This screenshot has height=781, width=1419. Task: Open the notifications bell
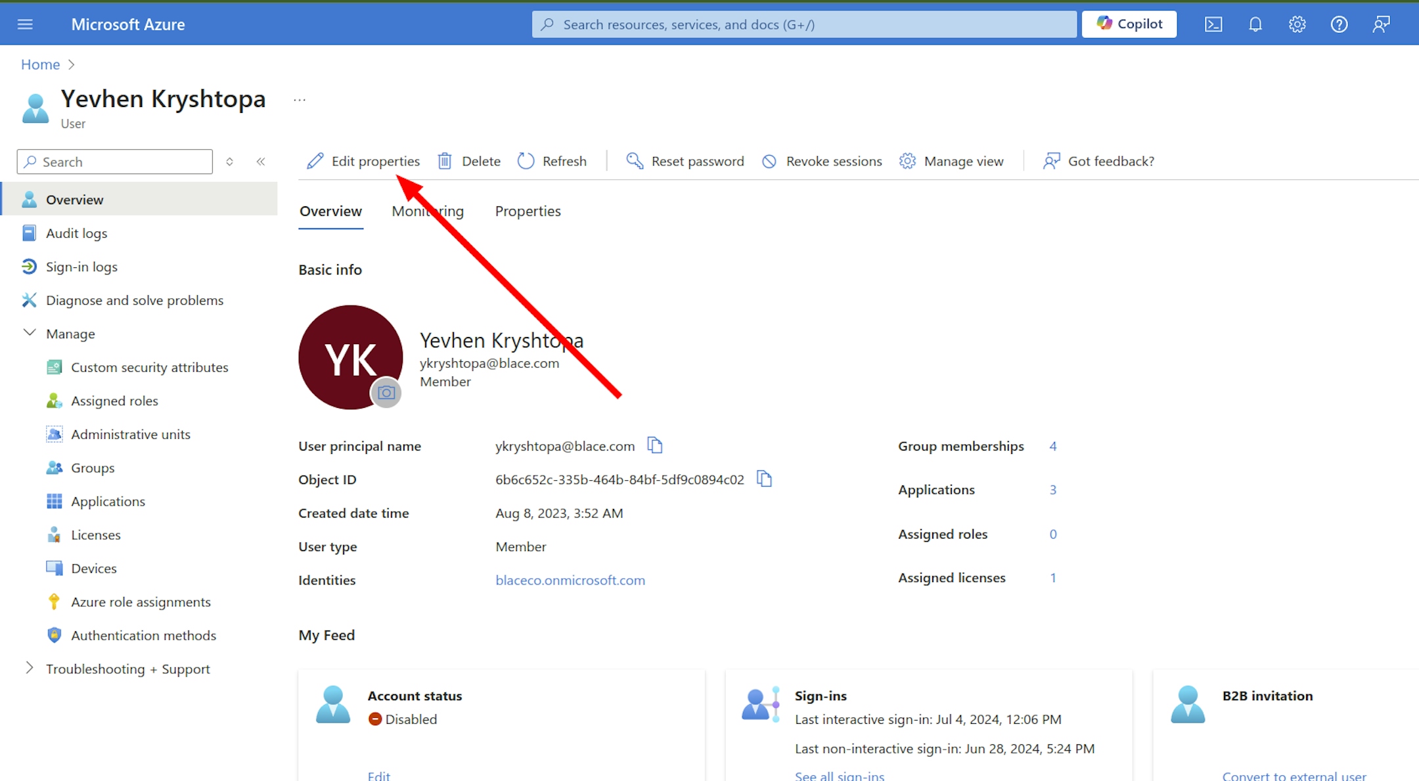click(1255, 24)
